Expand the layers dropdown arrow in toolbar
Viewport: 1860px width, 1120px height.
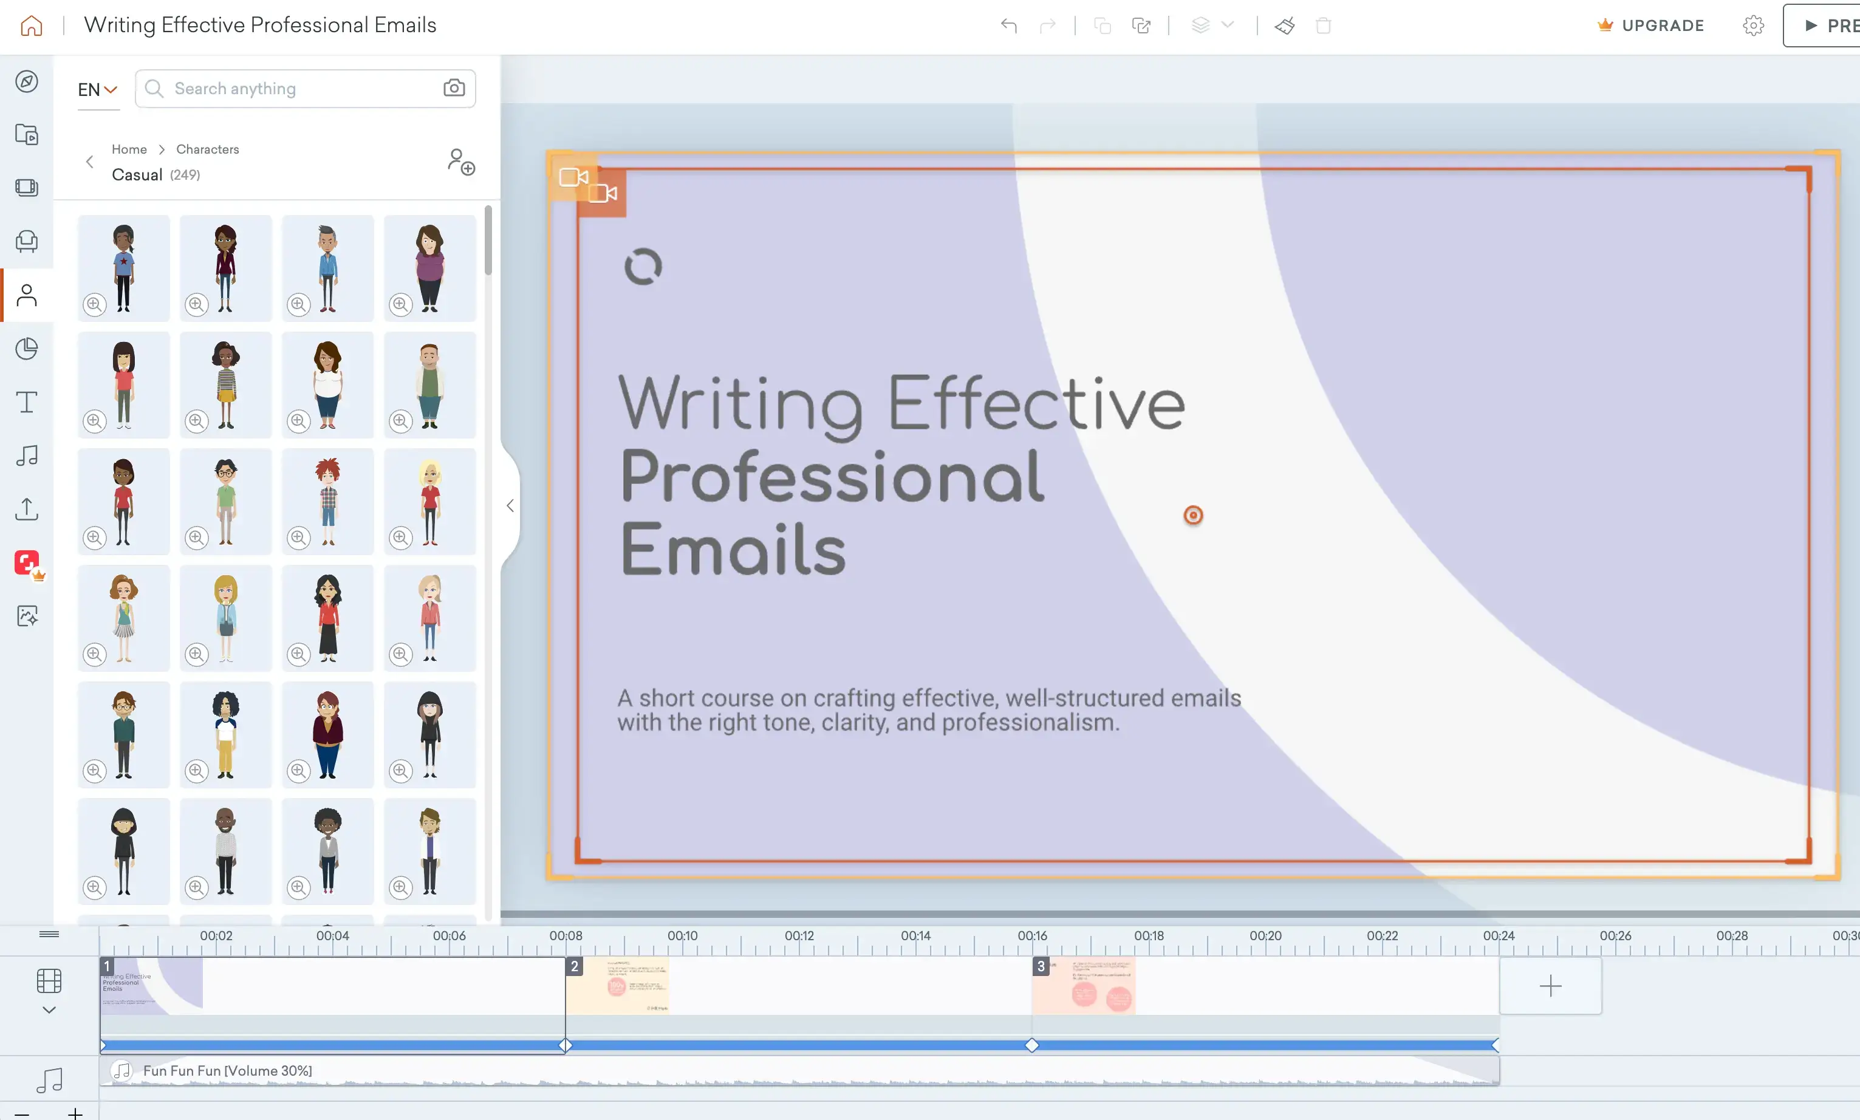click(1228, 25)
